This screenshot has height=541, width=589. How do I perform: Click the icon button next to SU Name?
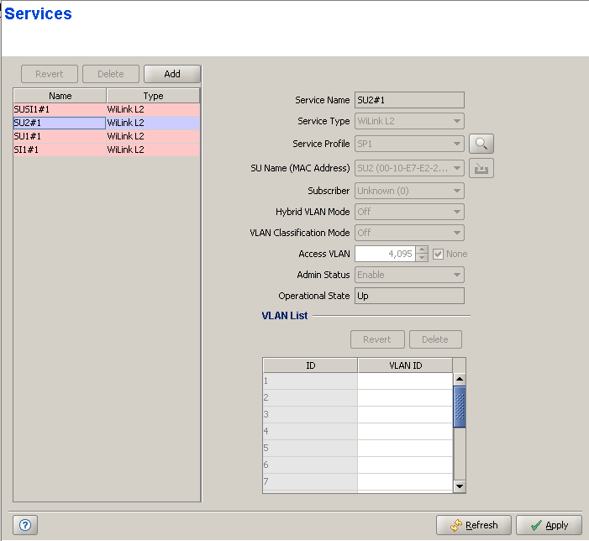(481, 168)
